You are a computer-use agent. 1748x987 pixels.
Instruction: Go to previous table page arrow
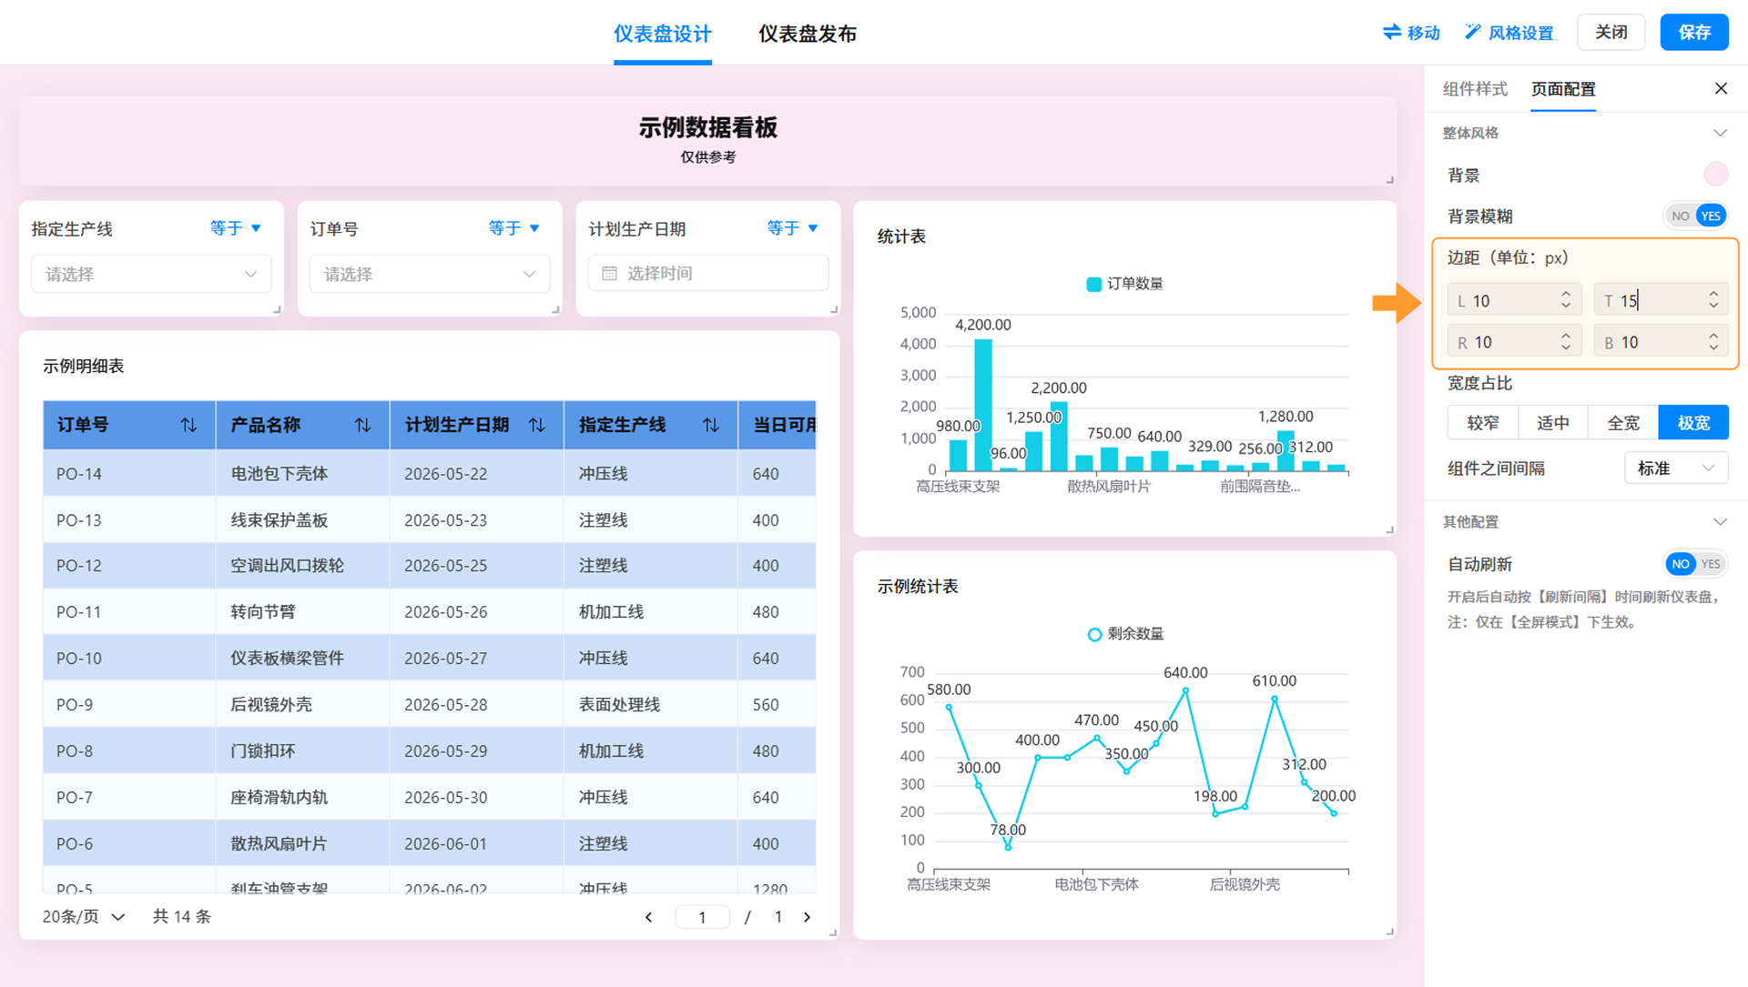click(x=648, y=917)
